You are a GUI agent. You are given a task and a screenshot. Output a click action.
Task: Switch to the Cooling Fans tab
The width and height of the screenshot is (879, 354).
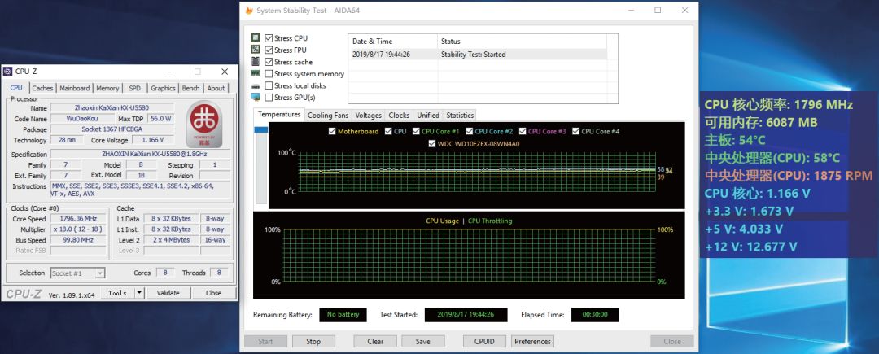click(328, 116)
